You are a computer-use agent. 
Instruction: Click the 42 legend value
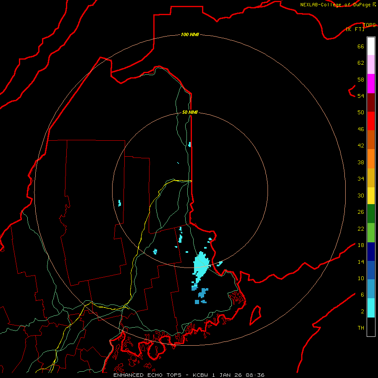pyautogui.click(x=361, y=146)
